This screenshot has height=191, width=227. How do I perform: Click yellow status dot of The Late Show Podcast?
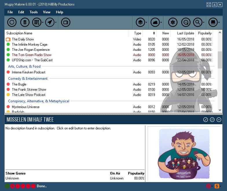(8, 94)
